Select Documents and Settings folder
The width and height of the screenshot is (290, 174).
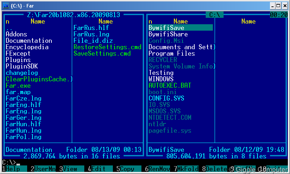click(x=182, y=47)
